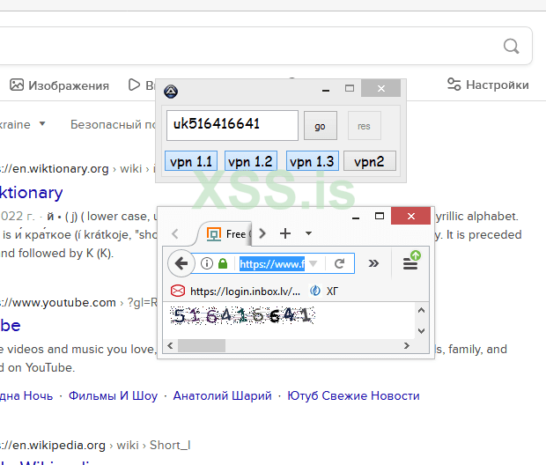Close the VPN tool window
Image resolution: width=546 pixels, height=465 pixels.
tap(381, 88)
